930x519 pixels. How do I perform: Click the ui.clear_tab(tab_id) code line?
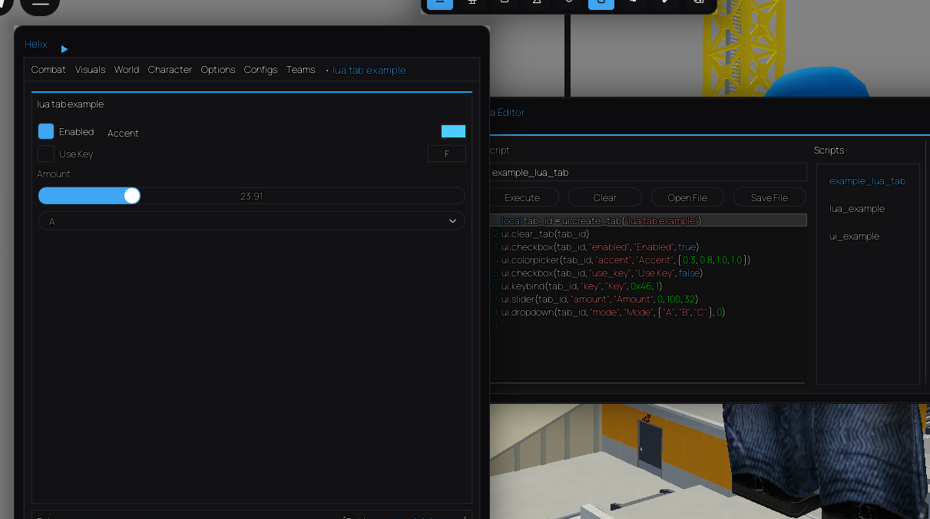coord(545,233)
